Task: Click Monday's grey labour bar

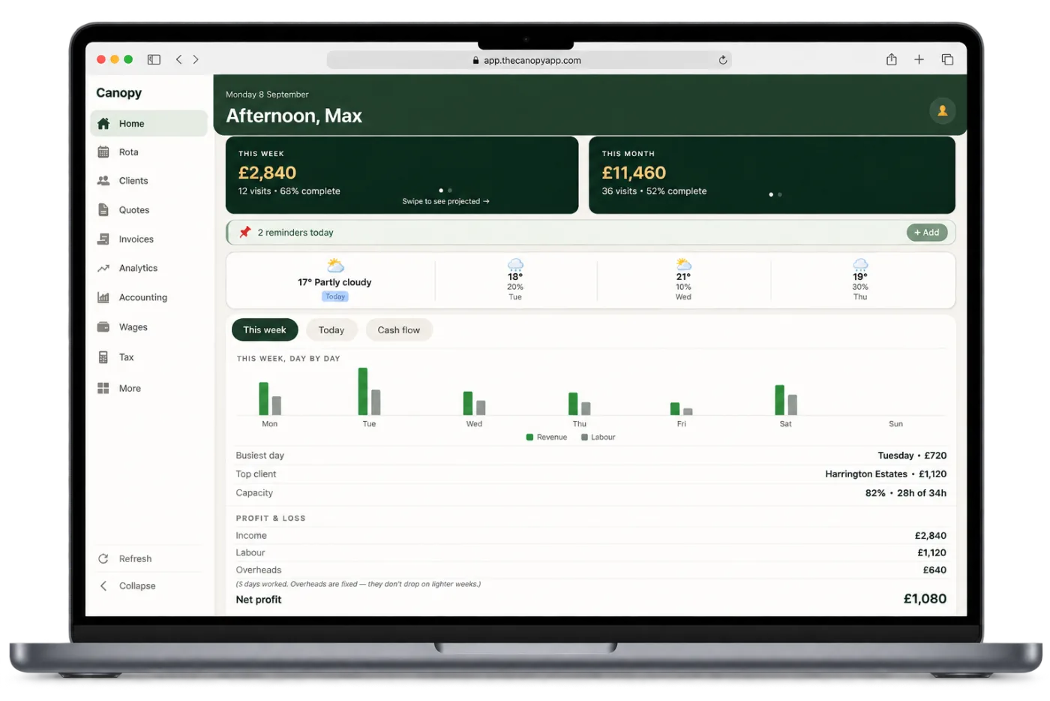Action: [277, 405]
